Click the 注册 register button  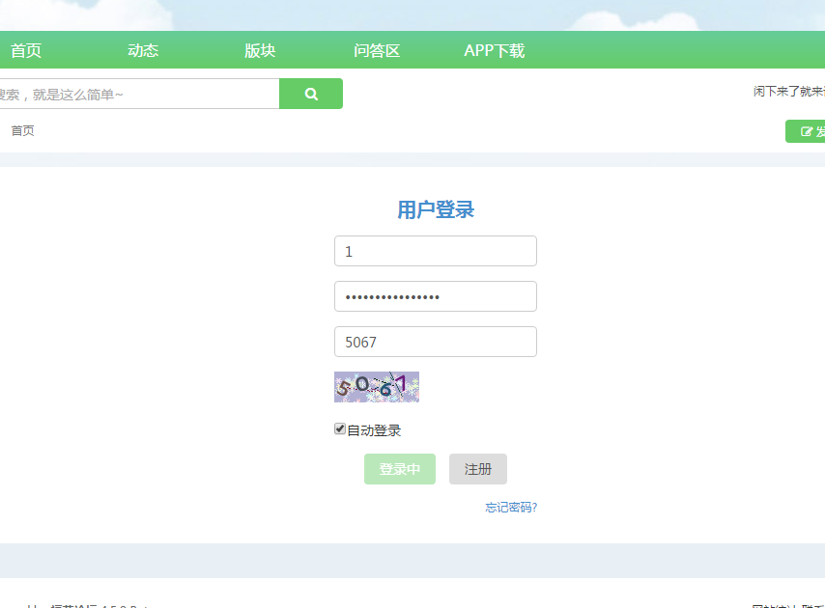point(478,469)
